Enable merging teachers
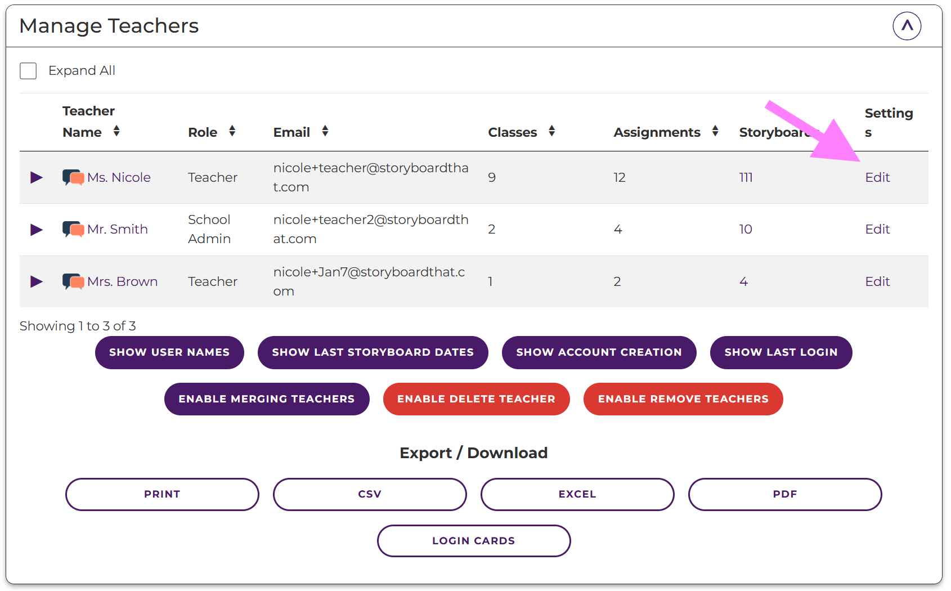The width and height of the screenshot is (951, 591). (267, 399)
